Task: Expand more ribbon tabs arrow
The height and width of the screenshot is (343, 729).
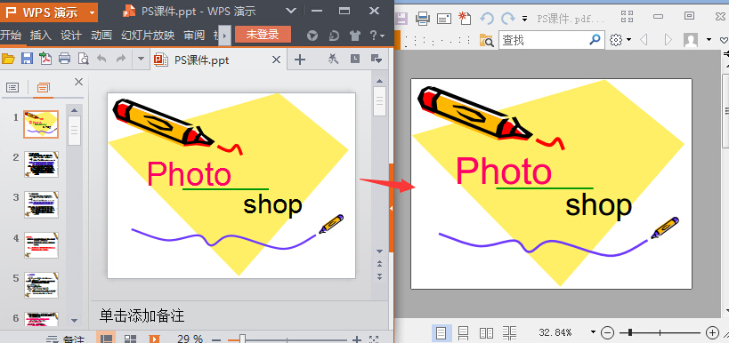Action: click(x=224, y=36)
